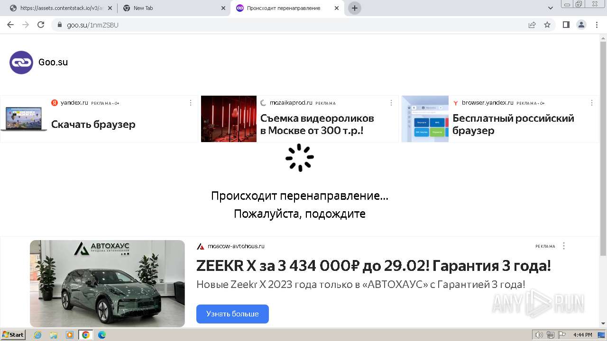Screen dimensions: 607x341
Task: Open the Съемка видеороликов ad headline
Action: pyautogui.click(x=317, y=125)
